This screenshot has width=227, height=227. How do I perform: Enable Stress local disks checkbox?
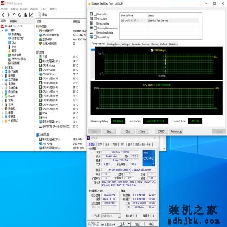pyautogui.click(x=95, y=33)
